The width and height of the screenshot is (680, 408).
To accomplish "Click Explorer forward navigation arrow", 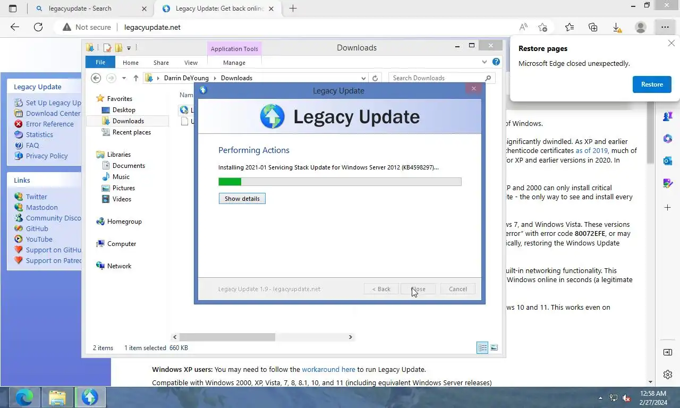I will pyautogui.click(x=111, y=78).
